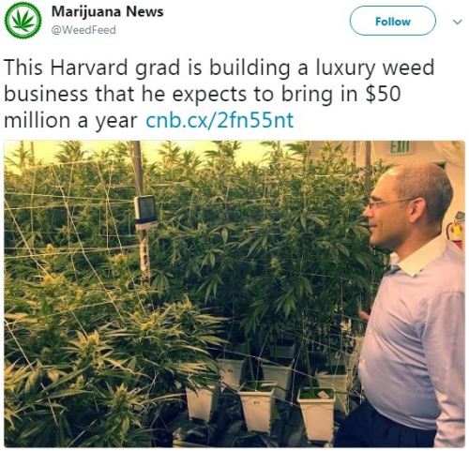Click the words million a year
Image resolution: width=469 pixels, height=451 pixels.
tap(70, 120)
